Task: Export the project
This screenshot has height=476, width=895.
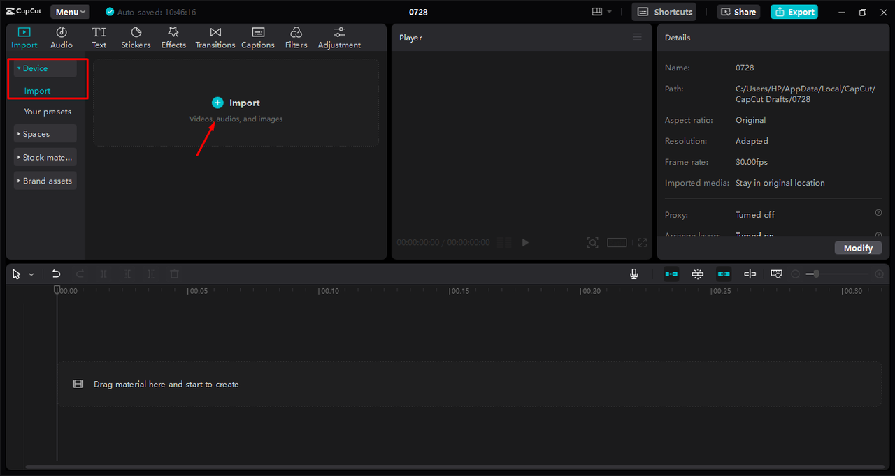Action: pos(794,12)
